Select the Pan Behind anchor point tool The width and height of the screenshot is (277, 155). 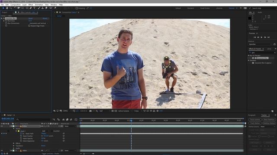point(23,8)
